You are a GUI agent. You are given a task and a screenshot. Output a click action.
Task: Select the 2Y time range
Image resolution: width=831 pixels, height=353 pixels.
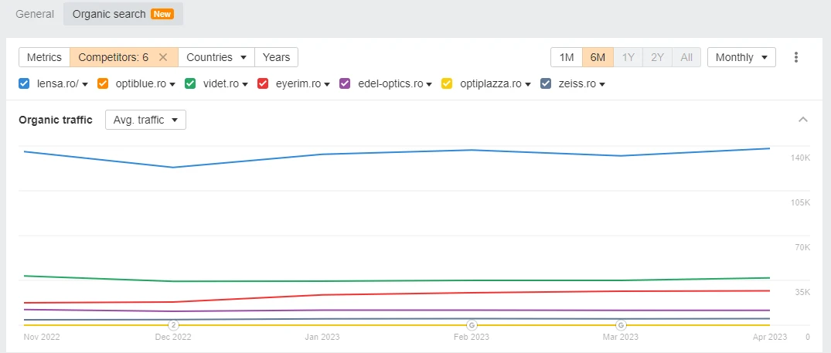click(657, 57)
